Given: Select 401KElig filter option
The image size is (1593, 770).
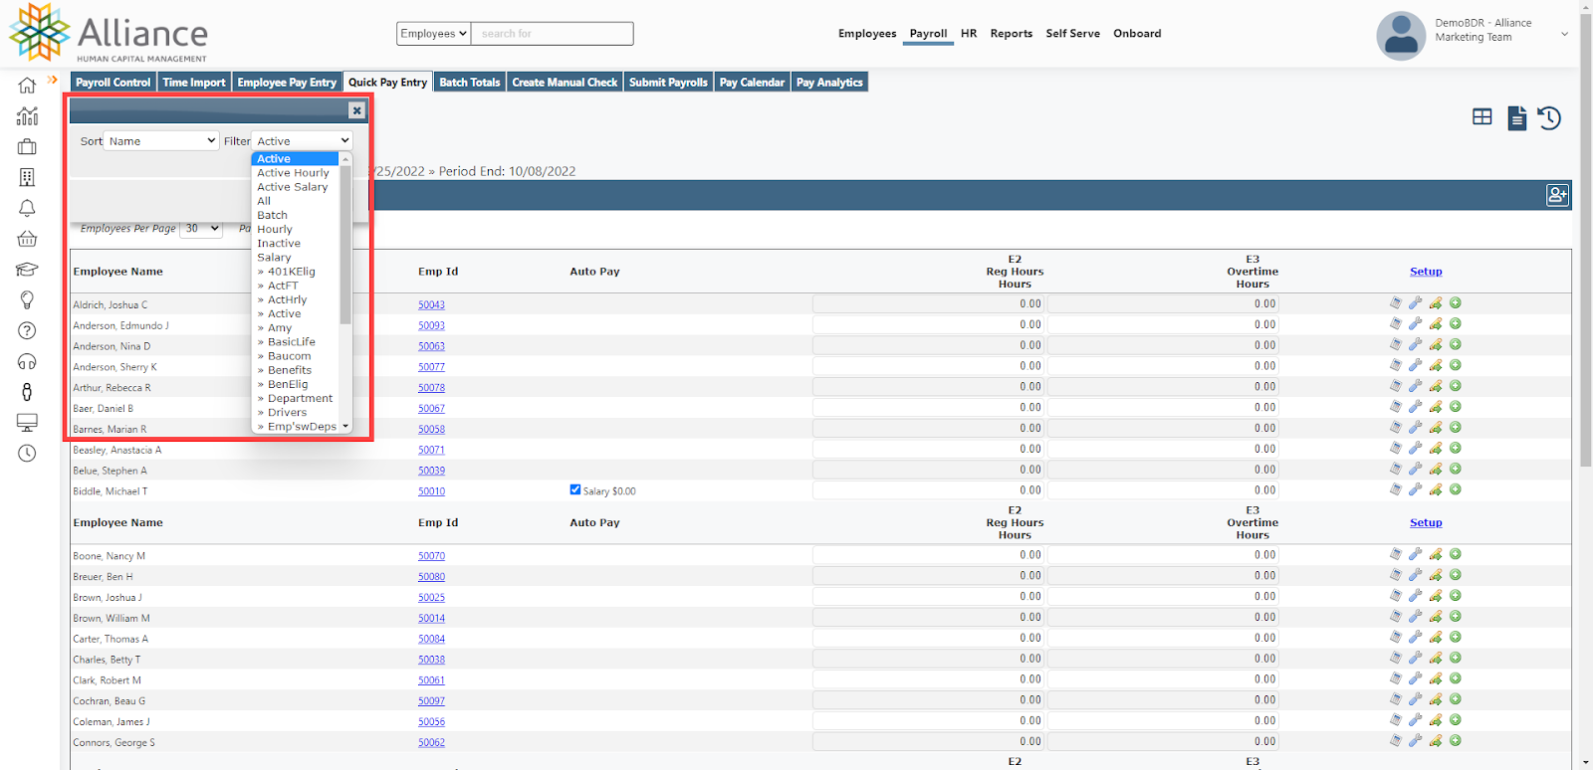Looking at the screenshot, I should tap(291, 272).
